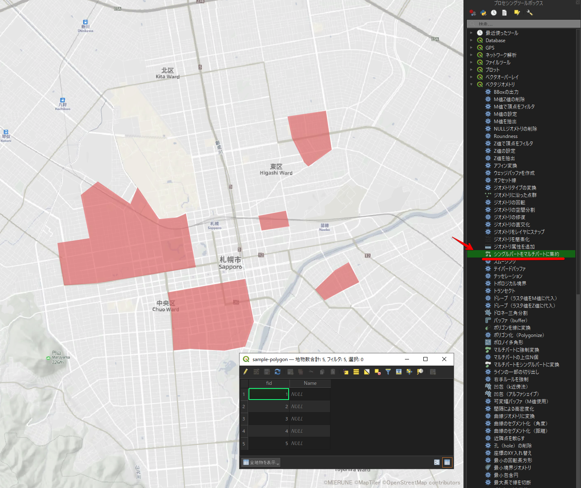This screenshot has height=488, width=581.
Task: Click the delete selected features icon
Action: coord(301,372)
